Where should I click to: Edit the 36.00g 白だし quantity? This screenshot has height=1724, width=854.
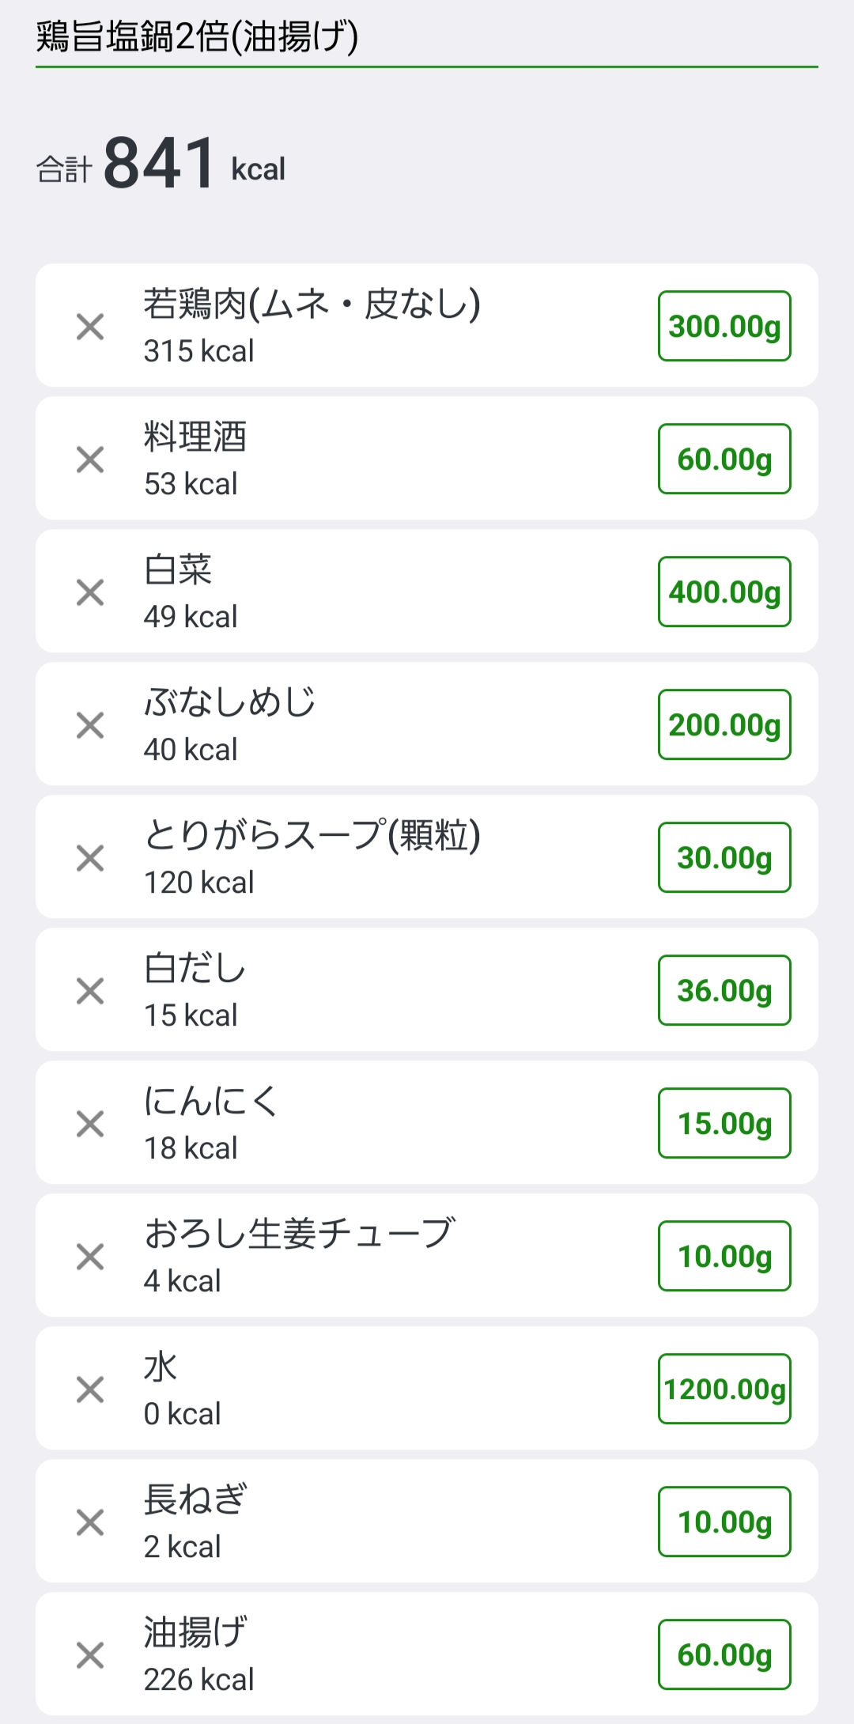[x=724, y=990]
